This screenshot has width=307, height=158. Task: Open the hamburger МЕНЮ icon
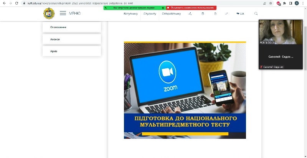pyautogui.click(x=63, y=13)
